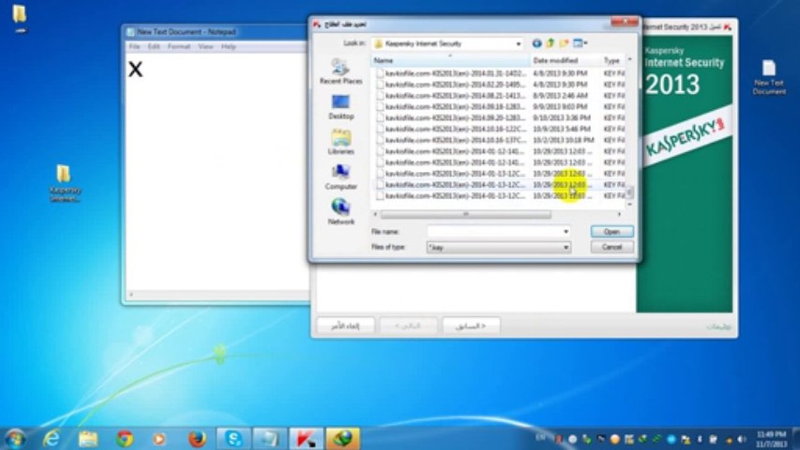
Task: Click the date 10/2/2013 10:18 PM
Action: pos(563,140)
